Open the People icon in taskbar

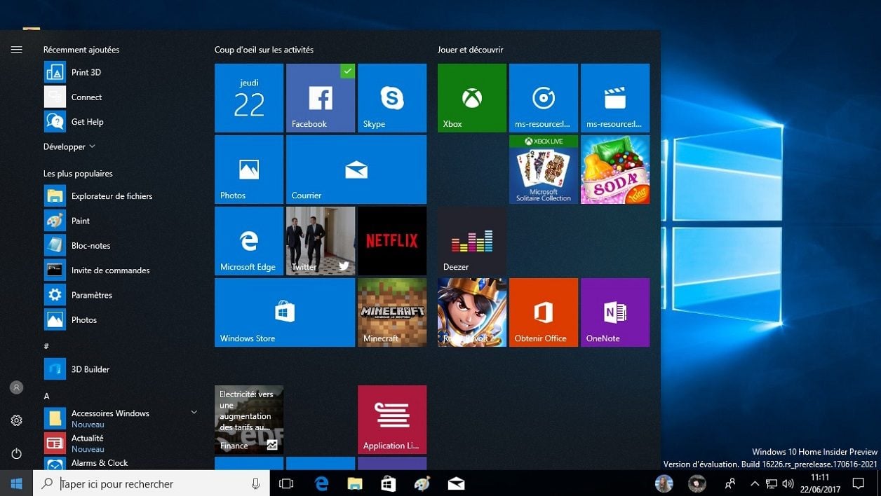(x=730, y=483)
